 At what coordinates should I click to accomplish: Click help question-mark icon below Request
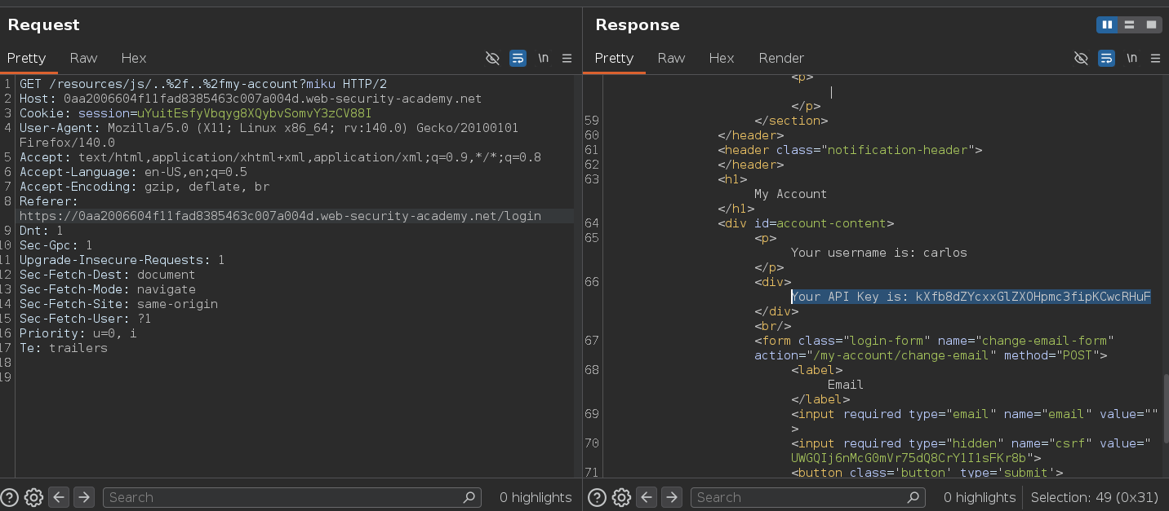pyautogui.click(x=10, y=497)
